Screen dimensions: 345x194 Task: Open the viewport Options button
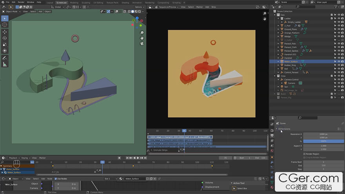(x=139, y=7)
